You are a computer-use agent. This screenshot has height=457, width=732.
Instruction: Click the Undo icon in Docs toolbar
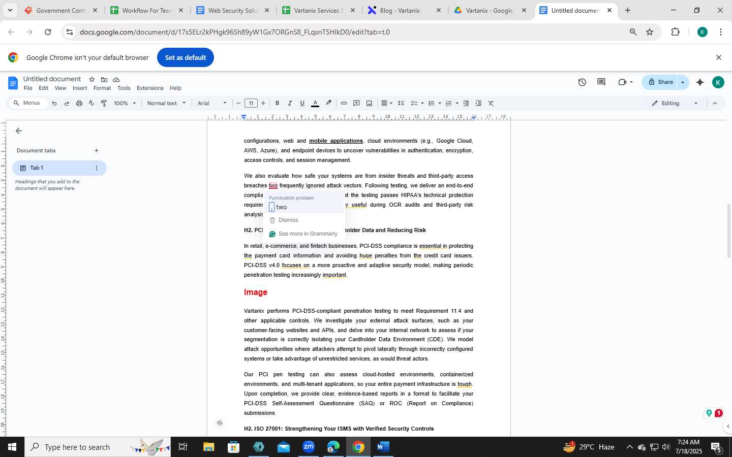[54, 103]
